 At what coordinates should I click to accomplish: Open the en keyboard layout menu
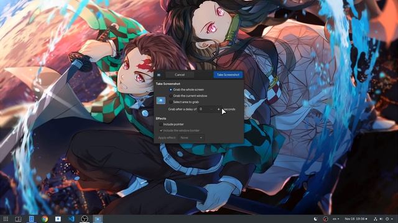336,219
